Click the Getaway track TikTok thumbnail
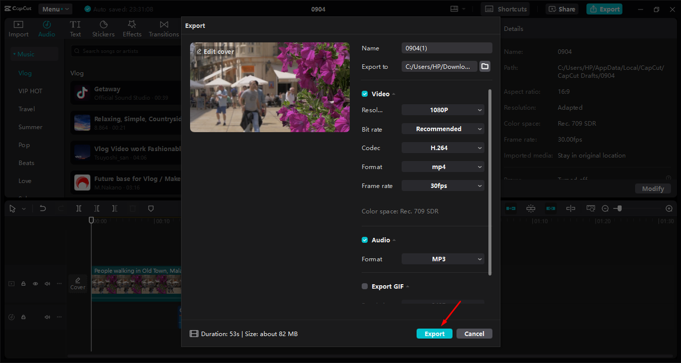This screenshot has width=681, height=363. [82, 93]
